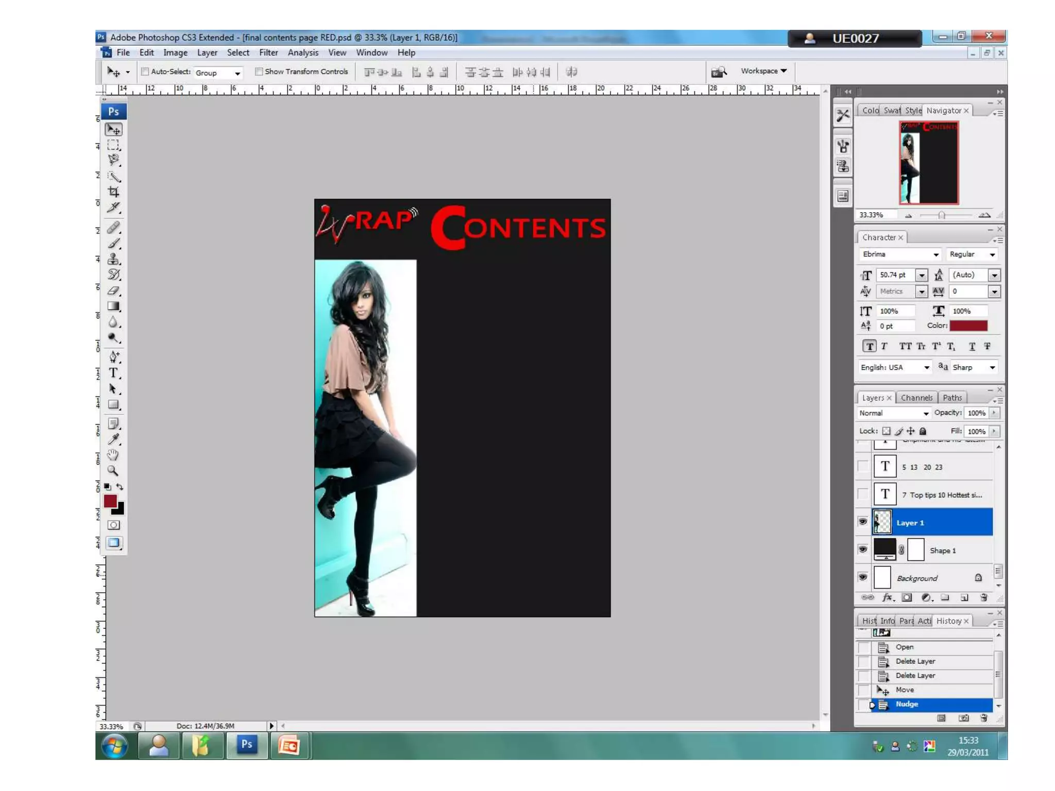Click Add layer style fx icon
Image resolution: width=1055 pixels, height=791 pixels.
888,597
